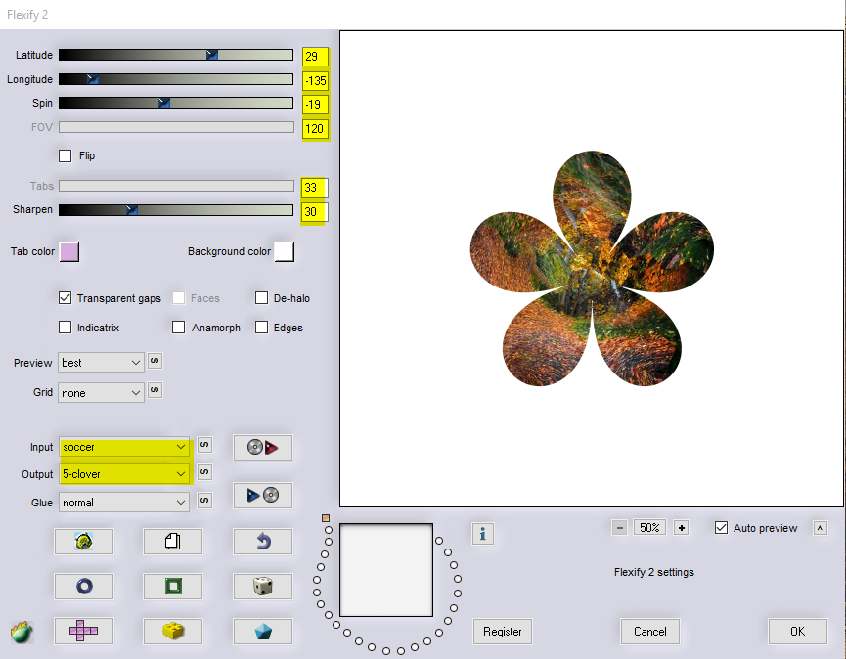Click the yellow brick icon button
This screenshot has height=659, width=846.
(x=173, y=631)
